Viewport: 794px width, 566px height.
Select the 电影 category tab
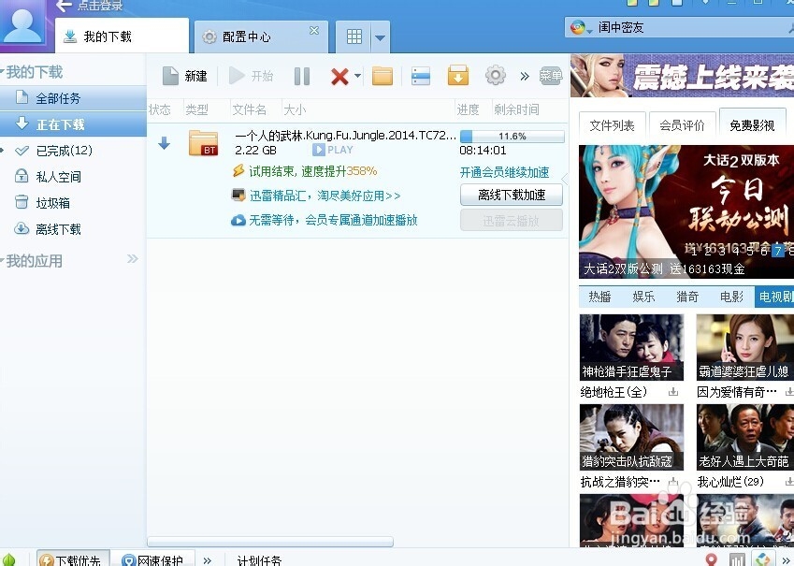(731, 297)
